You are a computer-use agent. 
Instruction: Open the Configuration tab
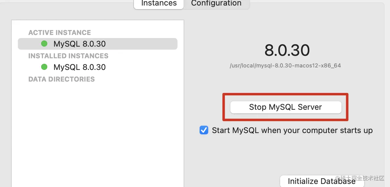(216, 3)
